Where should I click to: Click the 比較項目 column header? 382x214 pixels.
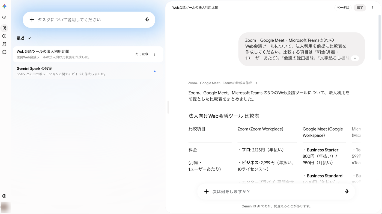pos(197,129)
